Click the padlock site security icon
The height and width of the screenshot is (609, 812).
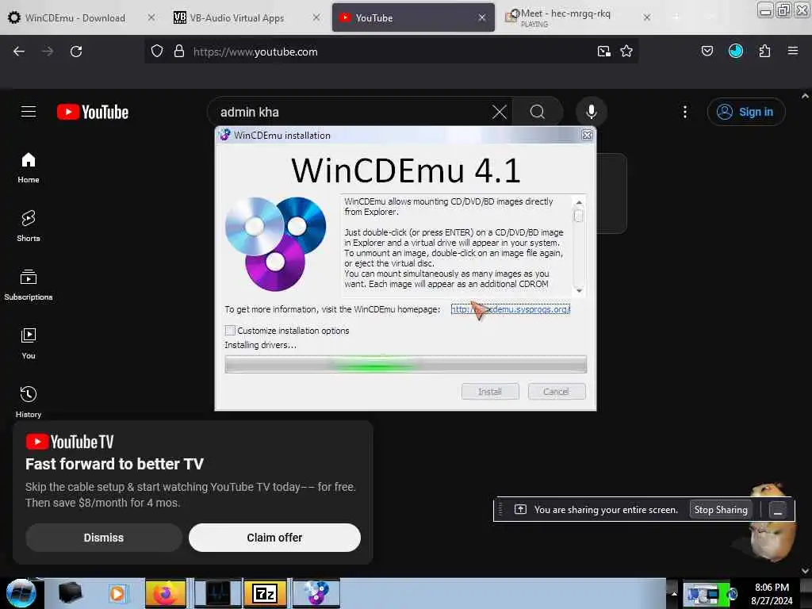(x=179, y=52)
